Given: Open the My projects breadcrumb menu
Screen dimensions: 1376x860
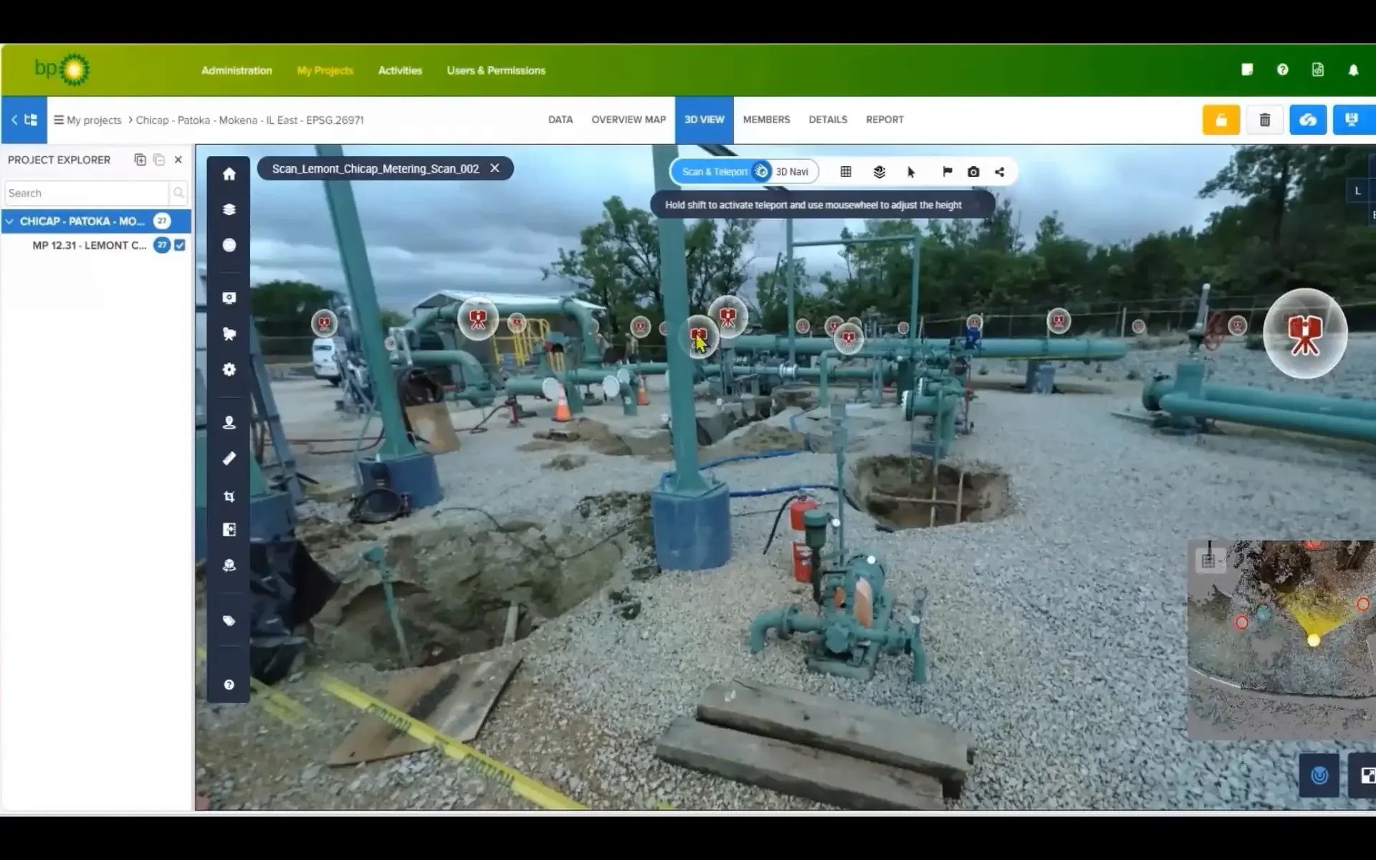Looking at the screenshot, I should (87, 120).
